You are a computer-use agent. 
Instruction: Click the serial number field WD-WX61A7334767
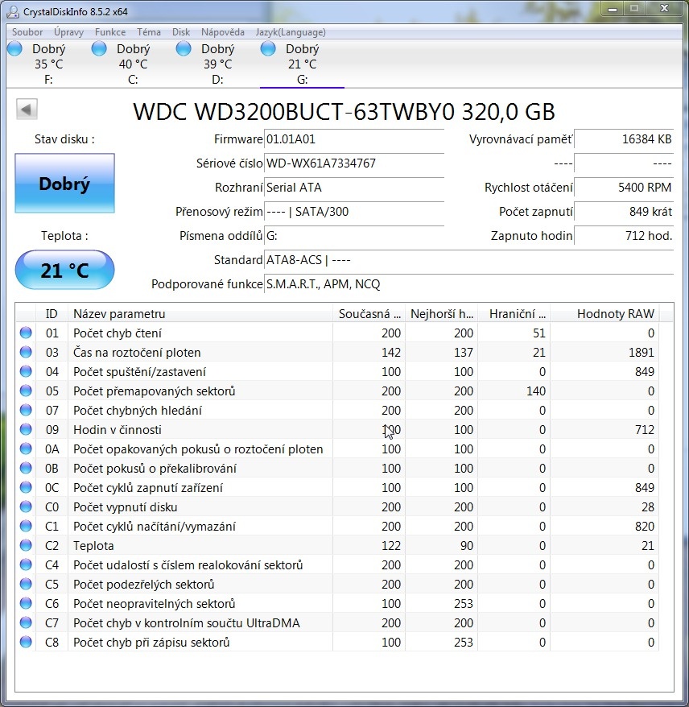[x=354, y=163]
